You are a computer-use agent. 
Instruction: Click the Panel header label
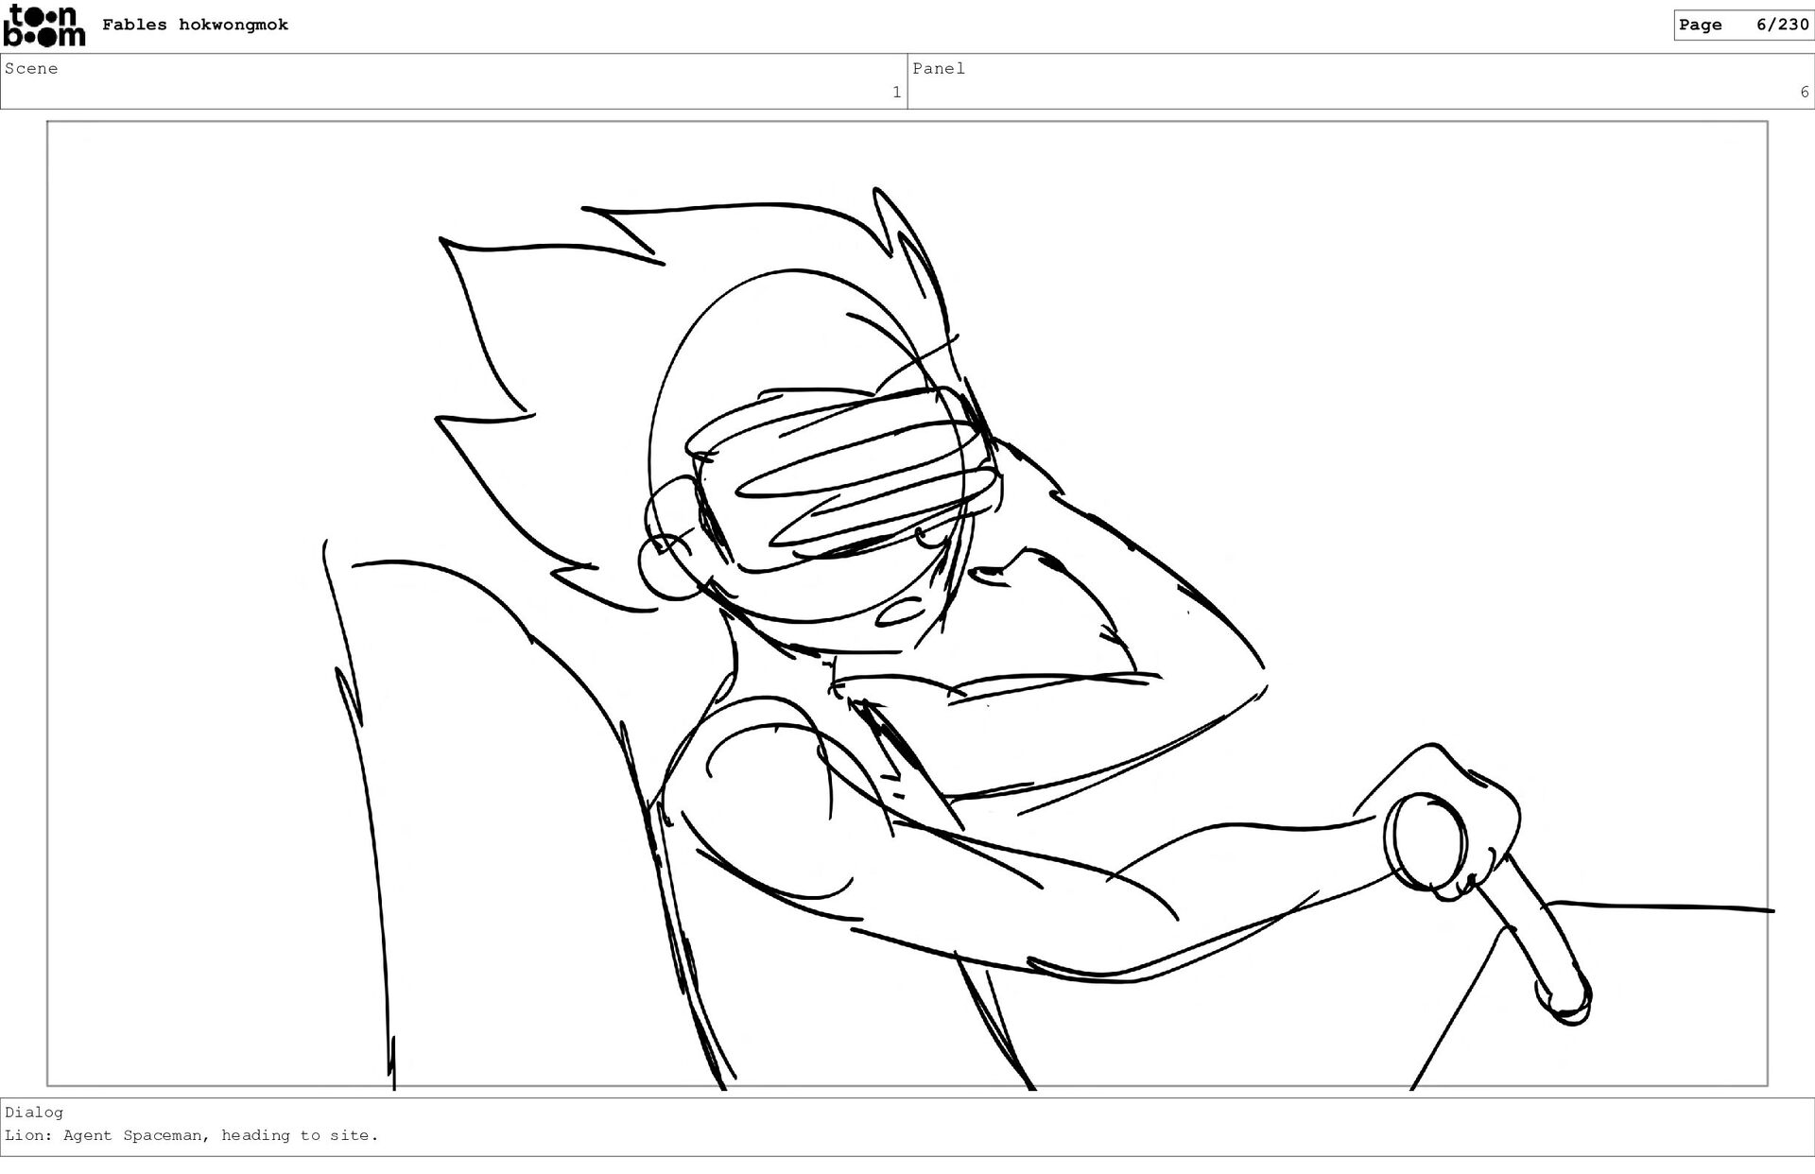point(938,69)
